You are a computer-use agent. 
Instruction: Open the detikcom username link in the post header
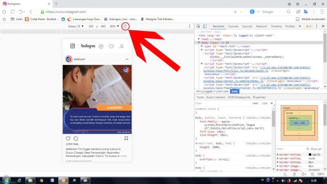(x=79, y=59)
